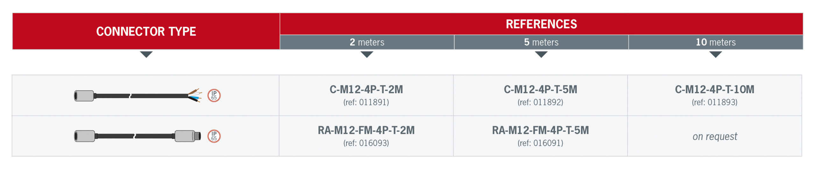Open product C-M12-4P-T-2M

point(366,89)
